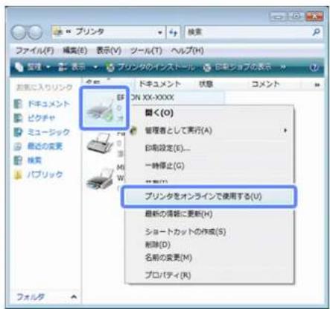Click プリンタのインストール toolbar button

[150, 67]
